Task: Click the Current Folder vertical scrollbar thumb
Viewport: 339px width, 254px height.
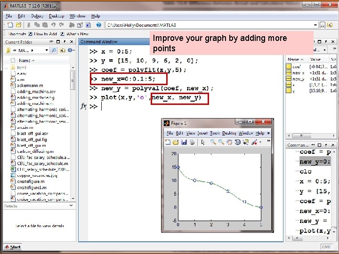Action: click(73, 80)
